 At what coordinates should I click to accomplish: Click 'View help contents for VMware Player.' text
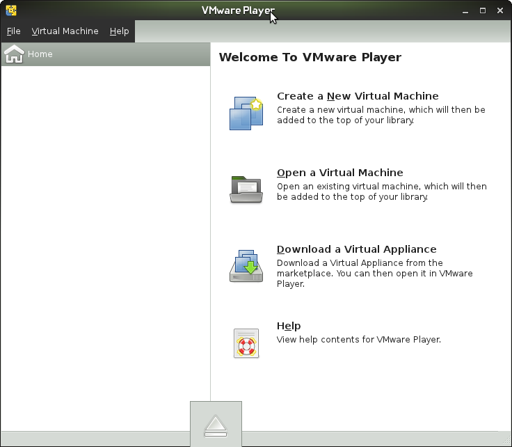tap(359, 340)
